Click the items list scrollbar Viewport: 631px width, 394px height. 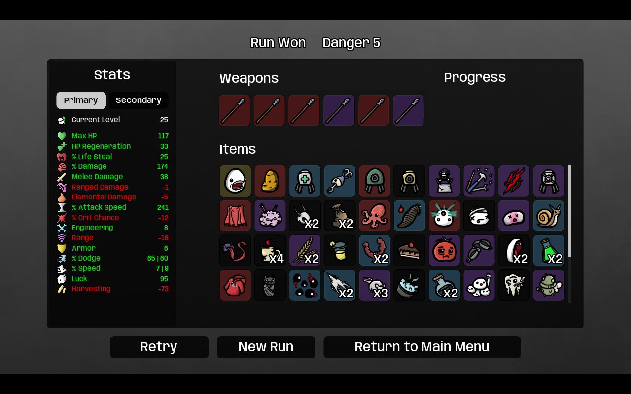[570, 211]
